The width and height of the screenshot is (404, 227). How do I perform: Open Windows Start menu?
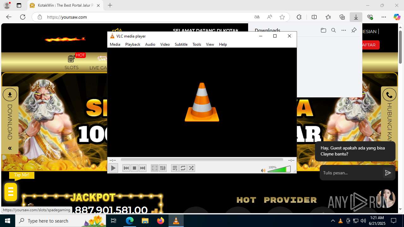(x=8, y=221)
